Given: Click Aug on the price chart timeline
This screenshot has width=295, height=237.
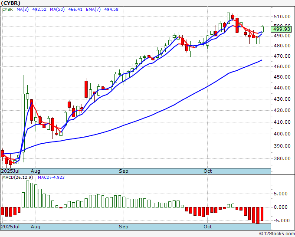Looking at the screenshot, I should point(36,171).
